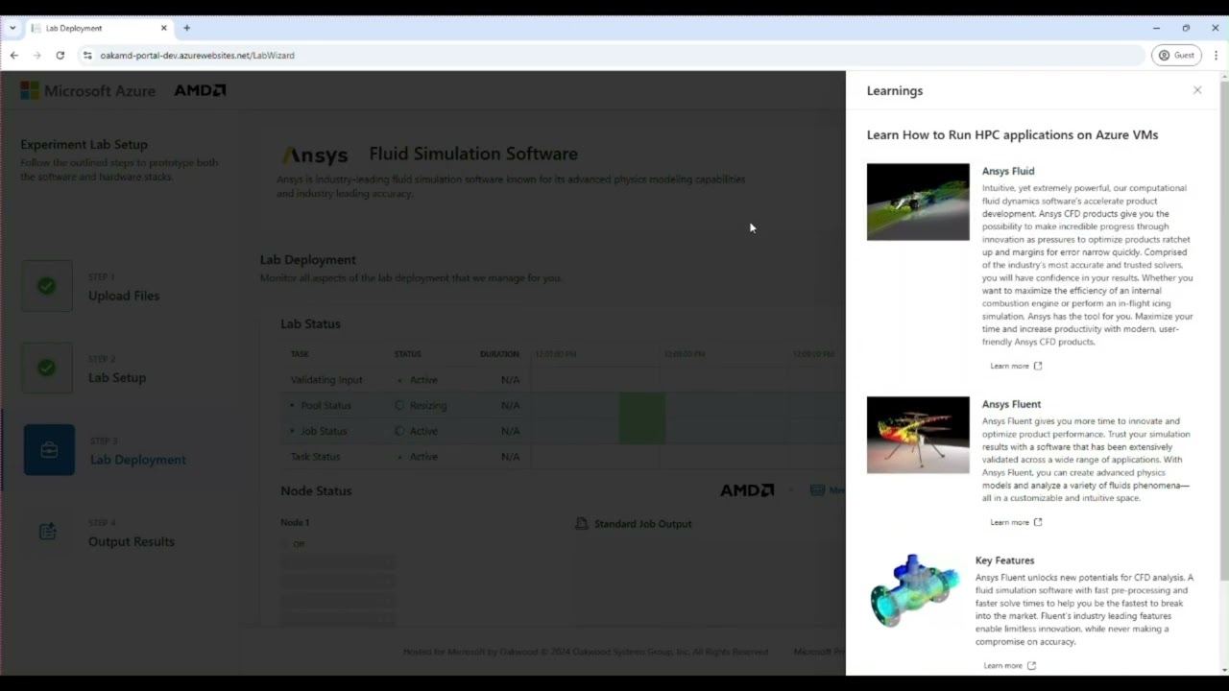
Task: Close the Lab Deployment browser tab
Action: point(163,28)
